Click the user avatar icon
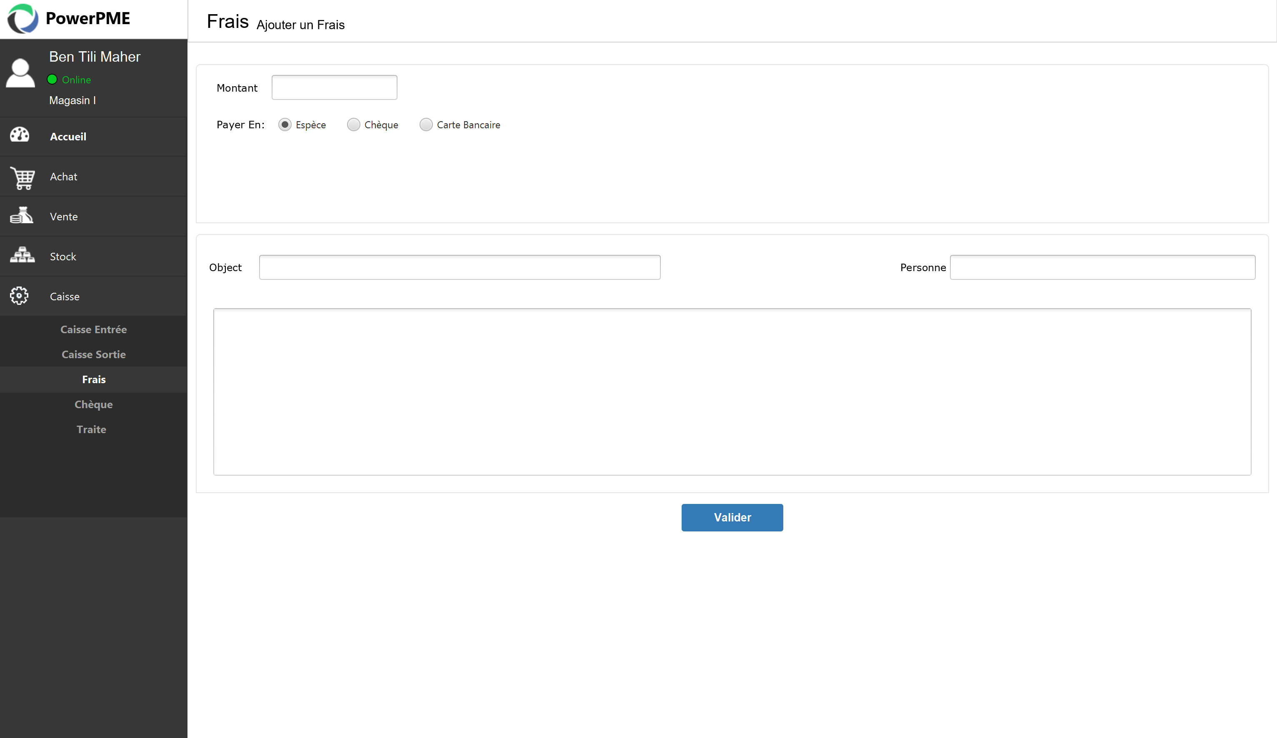This screenshot has height=738, width=1277. pos(20,73)
